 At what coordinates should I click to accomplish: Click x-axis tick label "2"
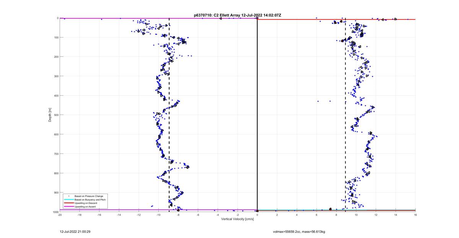pyautogui.click(x=277, y=215)
